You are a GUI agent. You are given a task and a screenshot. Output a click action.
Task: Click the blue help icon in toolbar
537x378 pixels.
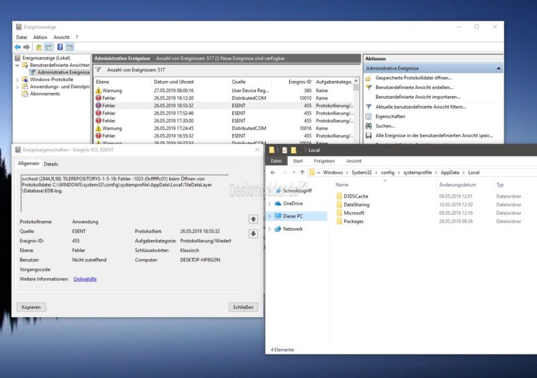pos(59,47)
